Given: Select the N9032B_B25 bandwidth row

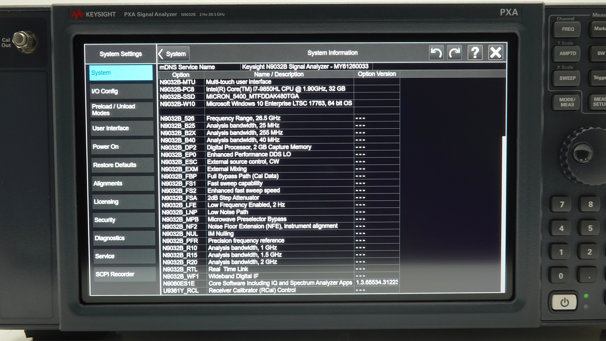Looking at the screenshot, I should (279, 125).
